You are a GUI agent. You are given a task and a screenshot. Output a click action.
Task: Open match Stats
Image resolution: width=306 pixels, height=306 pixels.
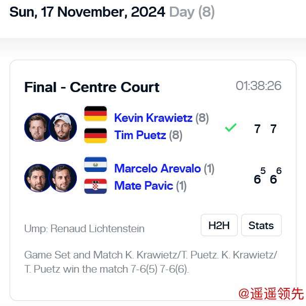click(261, 225)
